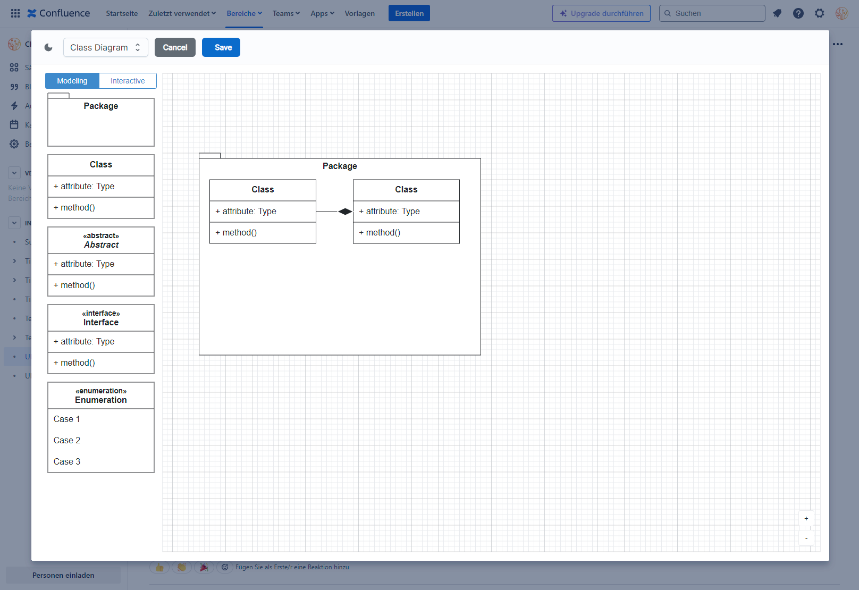859x590 pixels.
Task: Open the settings gear icon
Action: pyautogui.click(x=820, y=13)
